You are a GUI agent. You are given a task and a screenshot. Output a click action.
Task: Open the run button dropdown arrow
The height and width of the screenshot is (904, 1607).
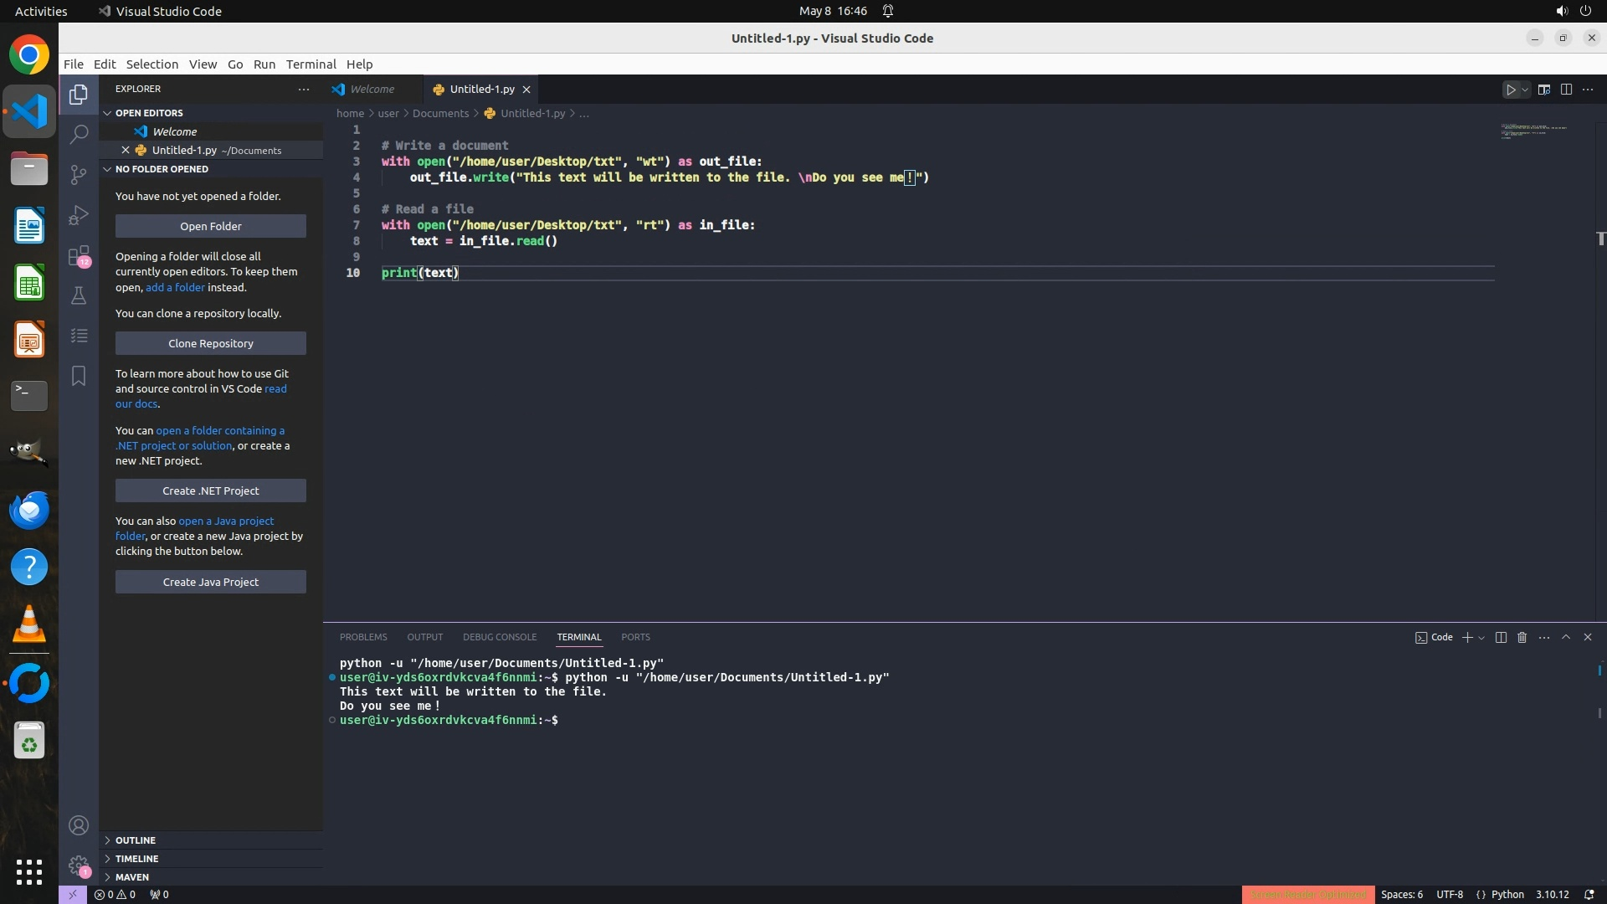tap(1525, 90)
